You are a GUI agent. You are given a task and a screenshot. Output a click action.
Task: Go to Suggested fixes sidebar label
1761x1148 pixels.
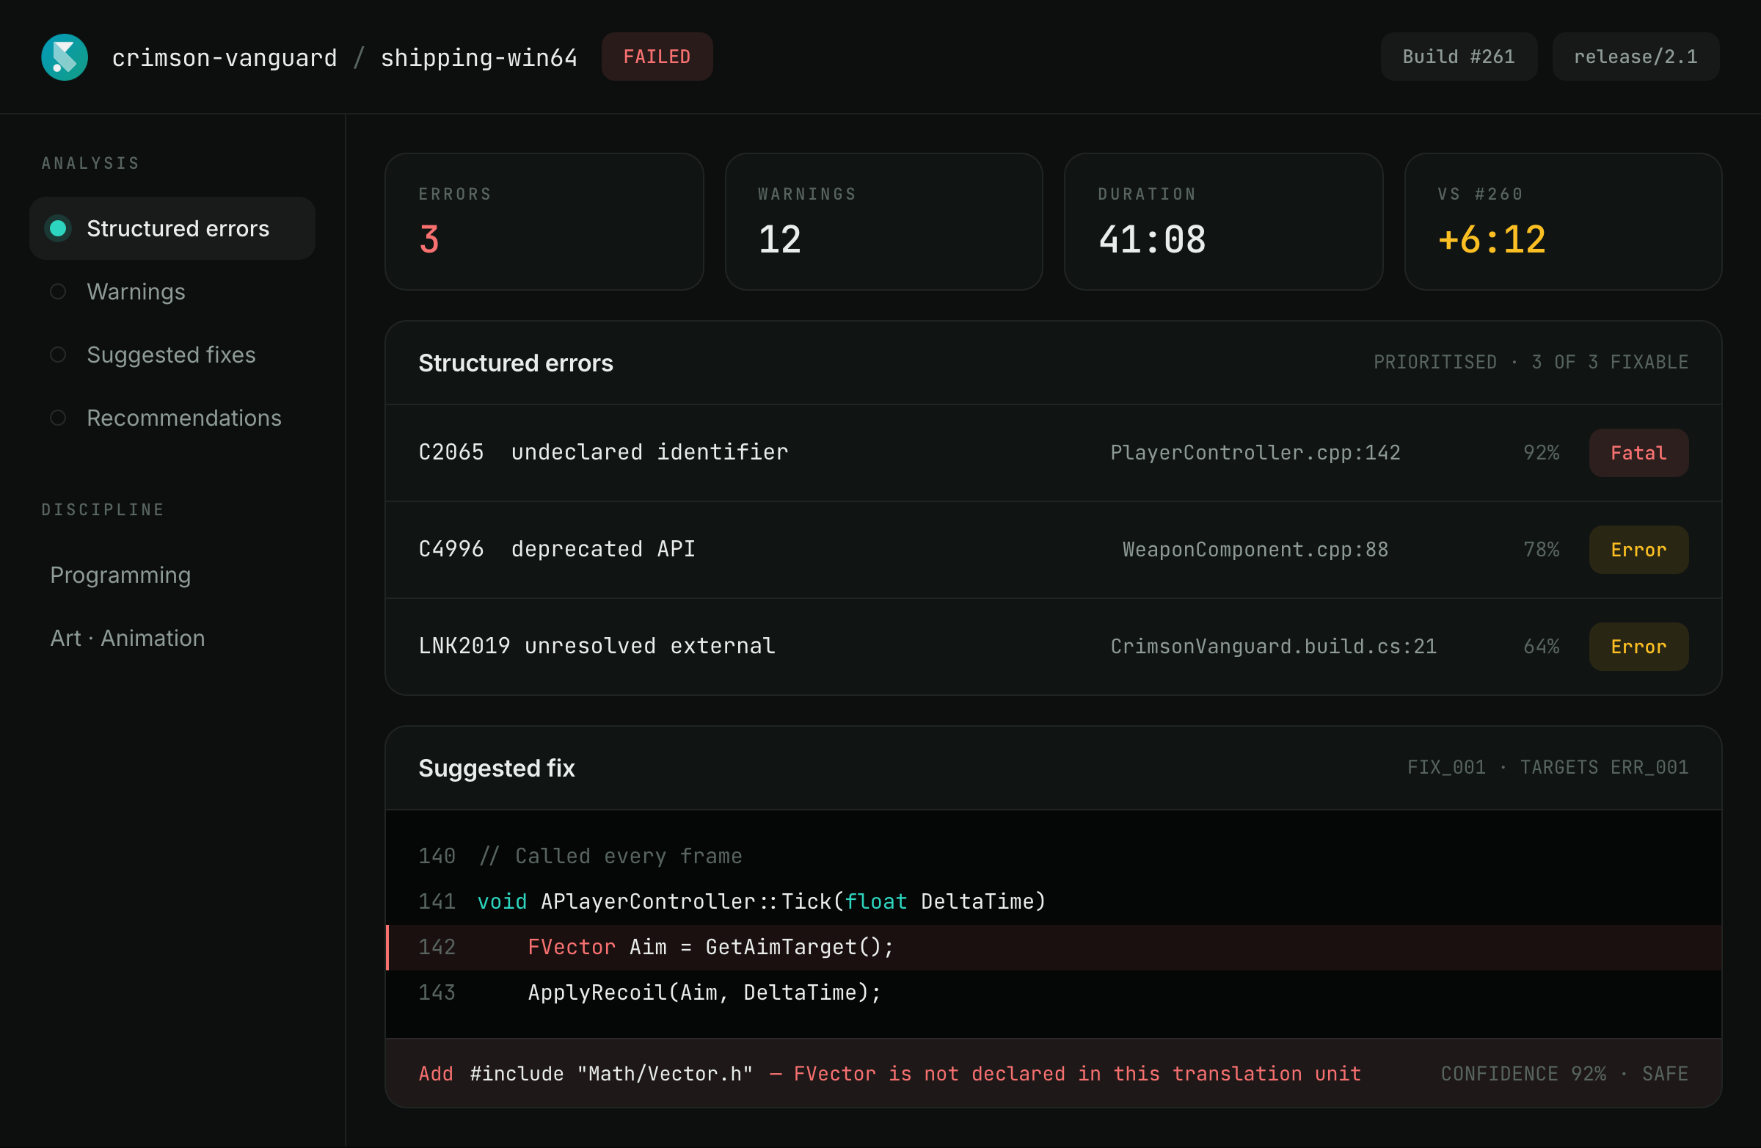tap(171, 355)
